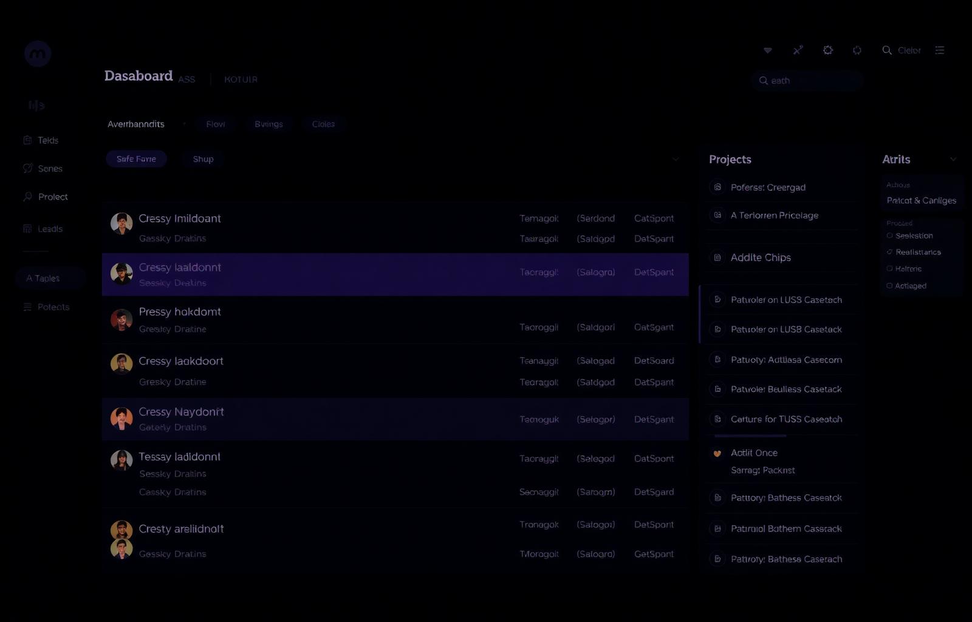This screenshot has height=622, width=972.
Task: Click the round M logo icon
Action: [x=38, y=53]
